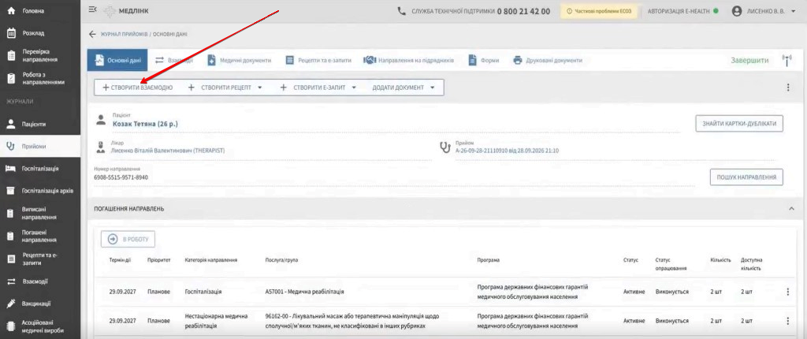Click the Асоційовані медичні вироби icon

pos(10,326)
